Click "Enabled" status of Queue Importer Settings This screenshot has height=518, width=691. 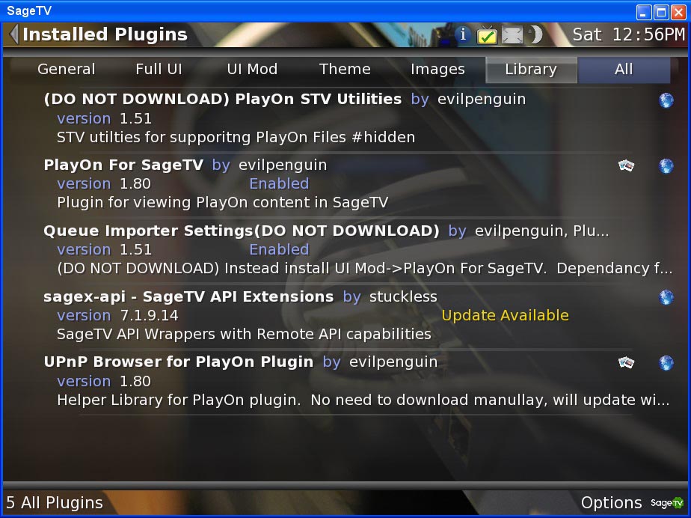[279, 250]
